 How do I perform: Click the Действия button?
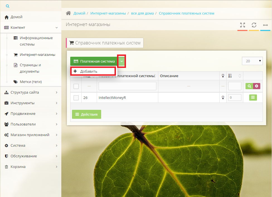coord(86,114)
